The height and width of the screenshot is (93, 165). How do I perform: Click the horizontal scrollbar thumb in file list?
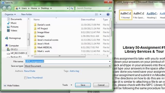[60, 56]
